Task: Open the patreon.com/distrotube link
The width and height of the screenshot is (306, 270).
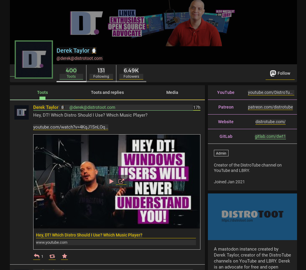Action: coord(270,107)
